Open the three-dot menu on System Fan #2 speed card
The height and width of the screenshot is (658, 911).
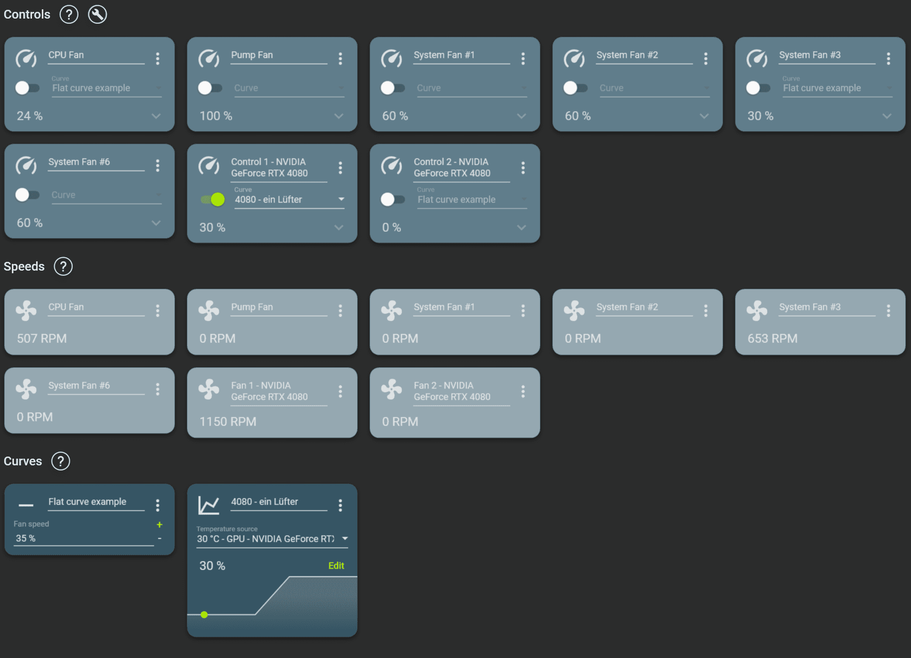click(x=706, y=310)
